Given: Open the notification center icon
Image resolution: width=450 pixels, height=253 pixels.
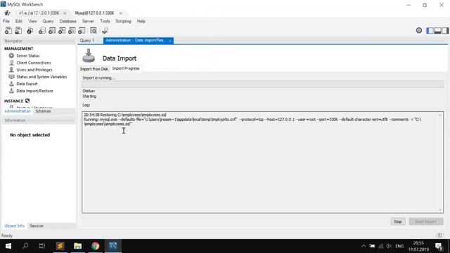Looking at the screenshot, I should pyautogui.click(x=439, y=246).
